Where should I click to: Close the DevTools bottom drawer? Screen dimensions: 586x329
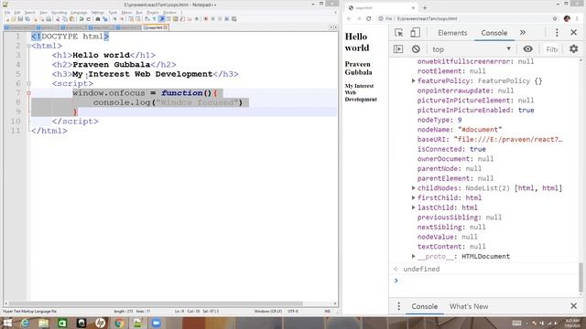574,306
